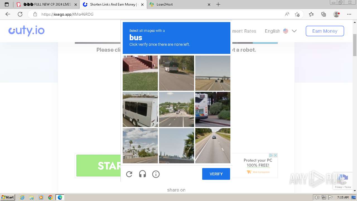Click the browser Back arrow

8,14
